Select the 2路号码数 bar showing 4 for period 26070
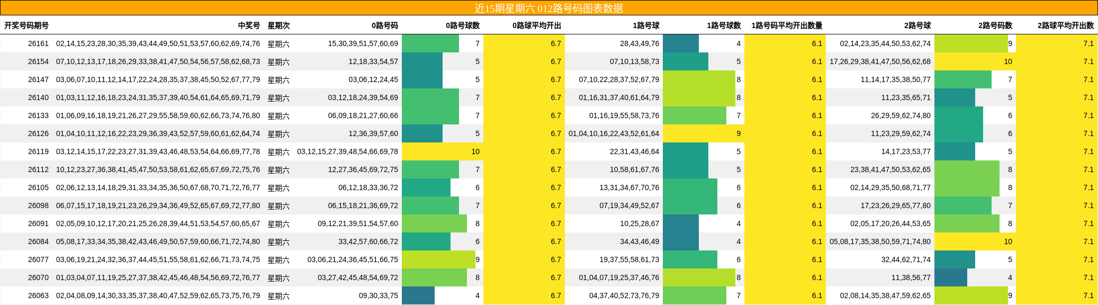Screen dimensions: 1098x305 pos(951,277)
